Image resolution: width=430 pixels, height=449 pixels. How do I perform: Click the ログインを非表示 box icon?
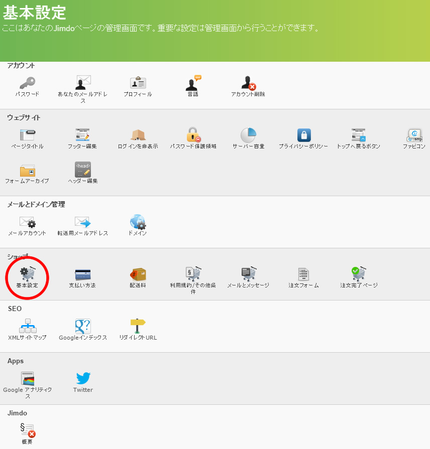138,135
